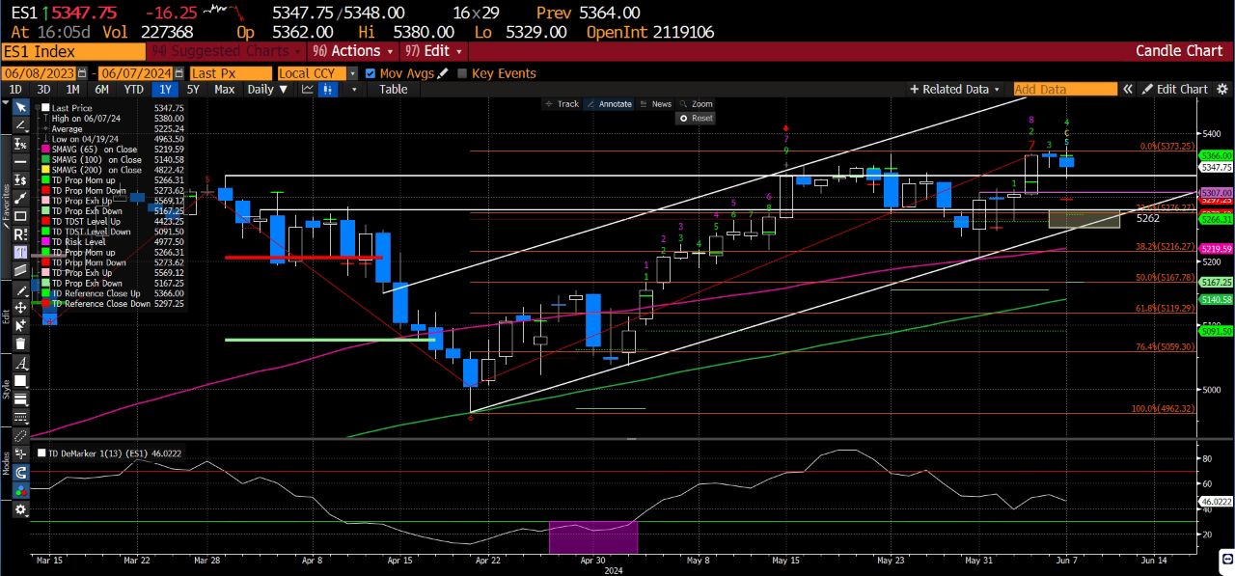Click the dashed eraser mode icon
Screen dimensions: 1235x576
tap(21, 435)
